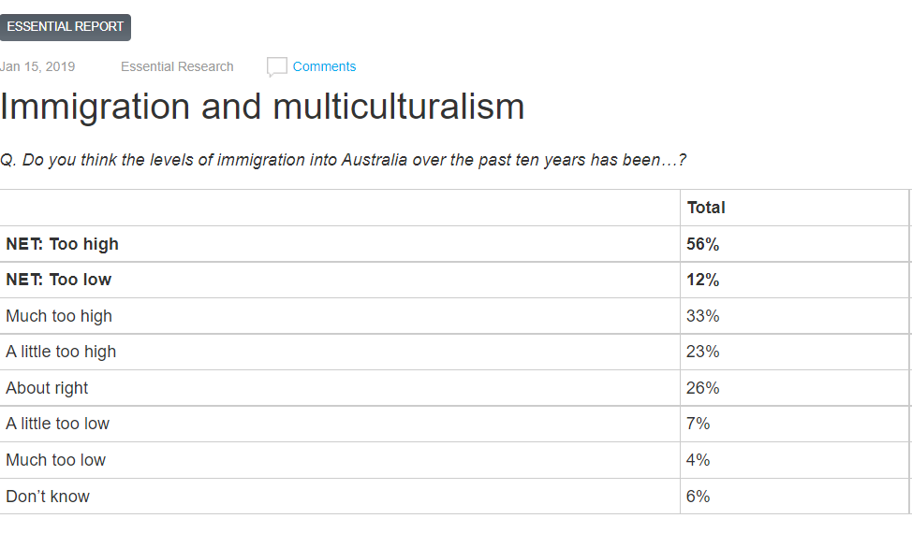Select the NET: Too high row label
912x533 pixels.
pyautogui.click(x=63, y=244)
